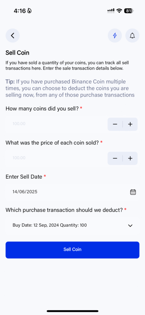Open notifications bell icon
Viewport: 145px width, 315px height.
coord(132,36)
